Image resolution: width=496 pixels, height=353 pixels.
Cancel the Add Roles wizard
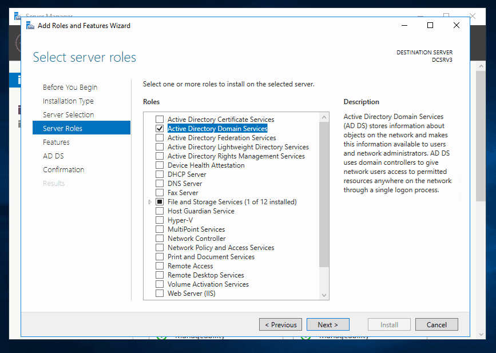coord(437,324)
